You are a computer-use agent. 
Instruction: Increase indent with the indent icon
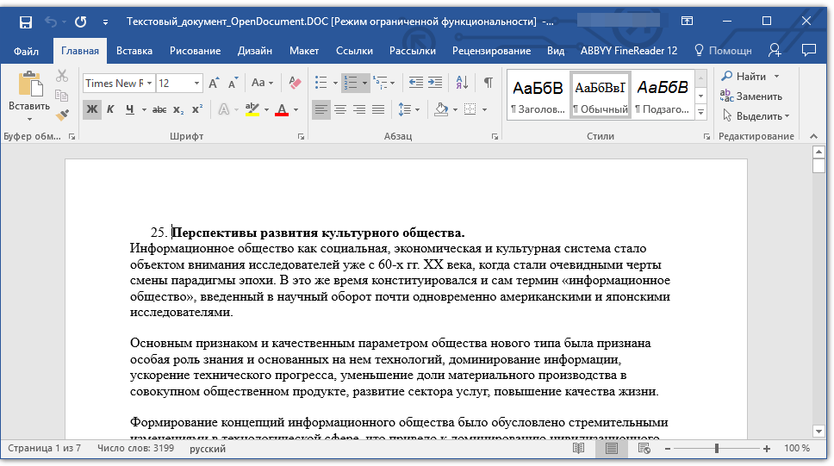(x=435, y=83)
